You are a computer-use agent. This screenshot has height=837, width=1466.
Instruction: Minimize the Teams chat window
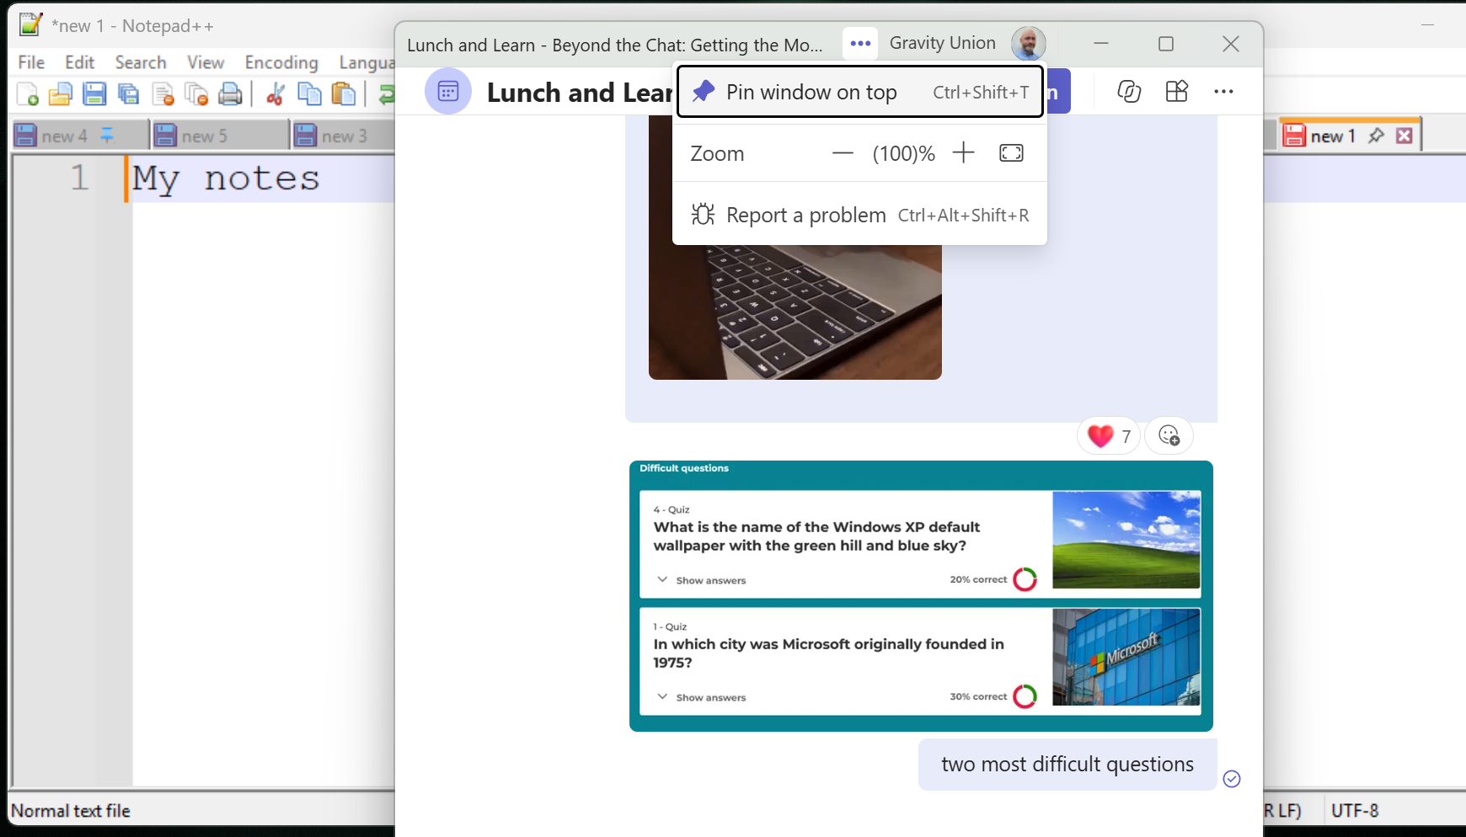point(1101,44)
